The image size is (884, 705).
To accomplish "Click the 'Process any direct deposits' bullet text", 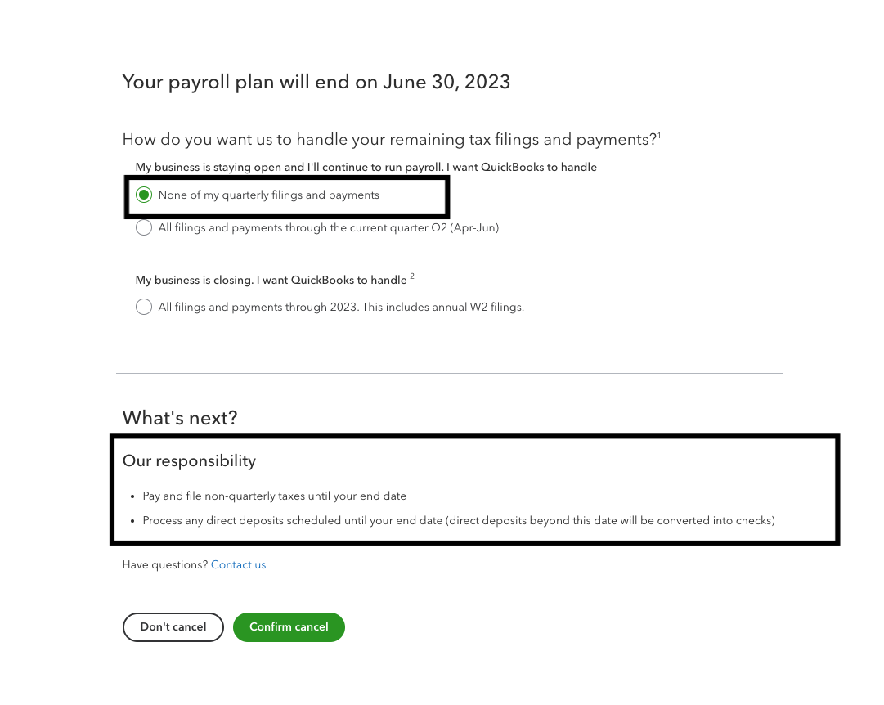I will (x=458, y=520).
